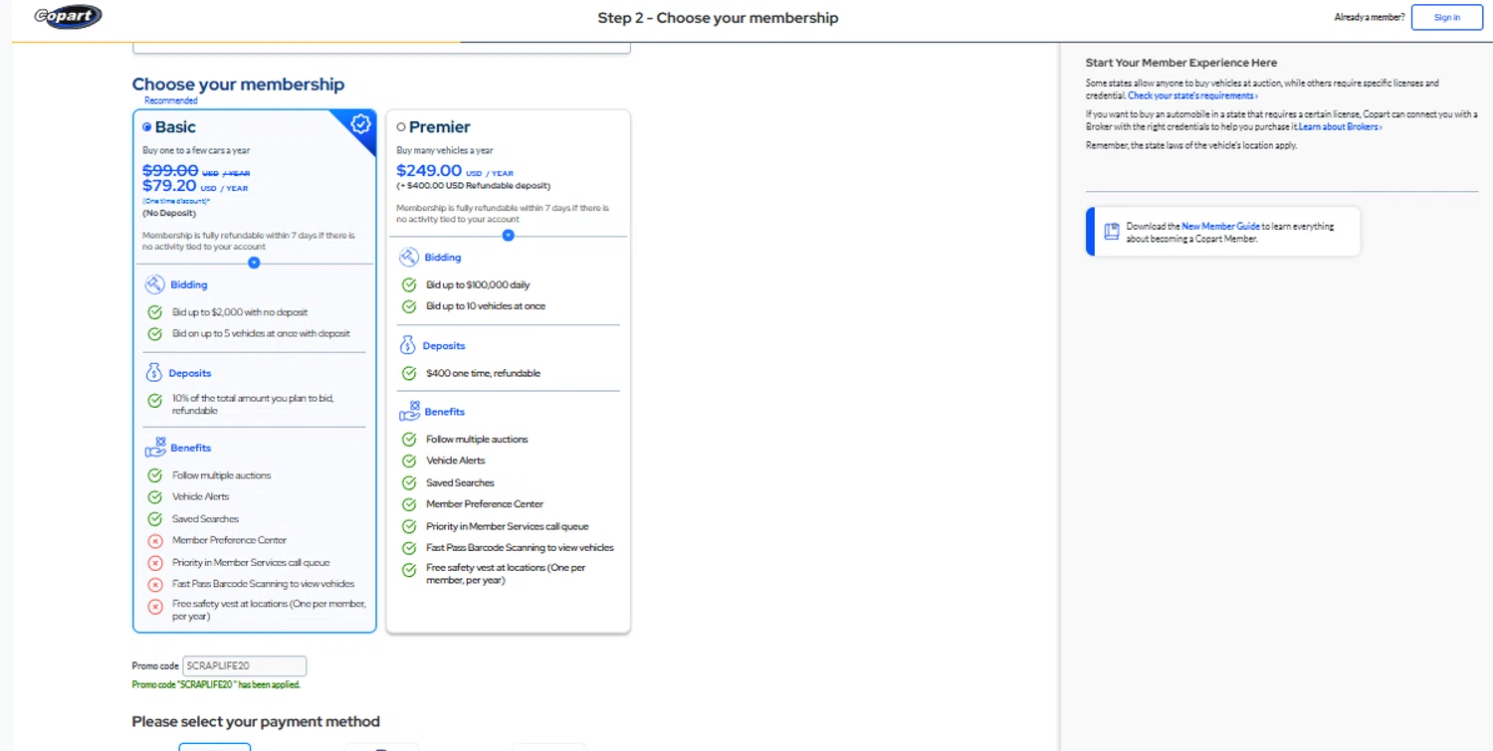1493x751 pixels.
Task: Click the promo code applied confirmation message
Action: 216,685
